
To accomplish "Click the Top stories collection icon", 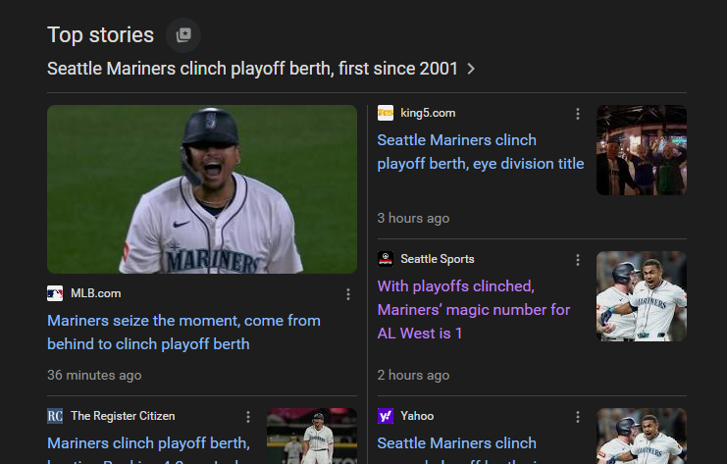I will (183, 35).
